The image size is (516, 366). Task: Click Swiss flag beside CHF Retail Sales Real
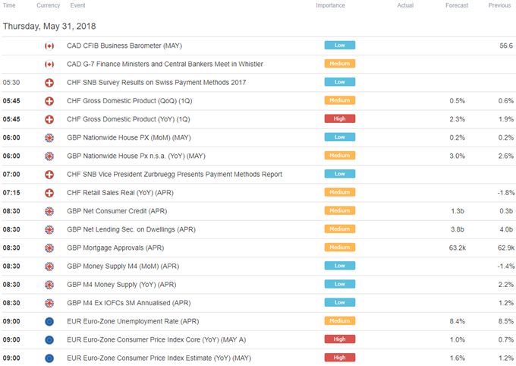pyautogui.click(x=49, y=193)
